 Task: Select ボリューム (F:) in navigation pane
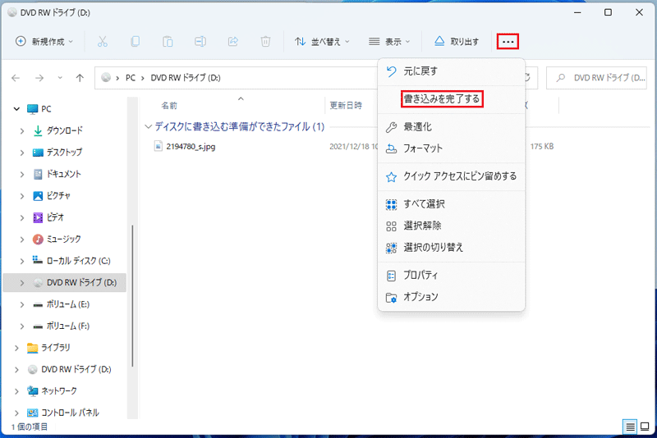(61, 326)
